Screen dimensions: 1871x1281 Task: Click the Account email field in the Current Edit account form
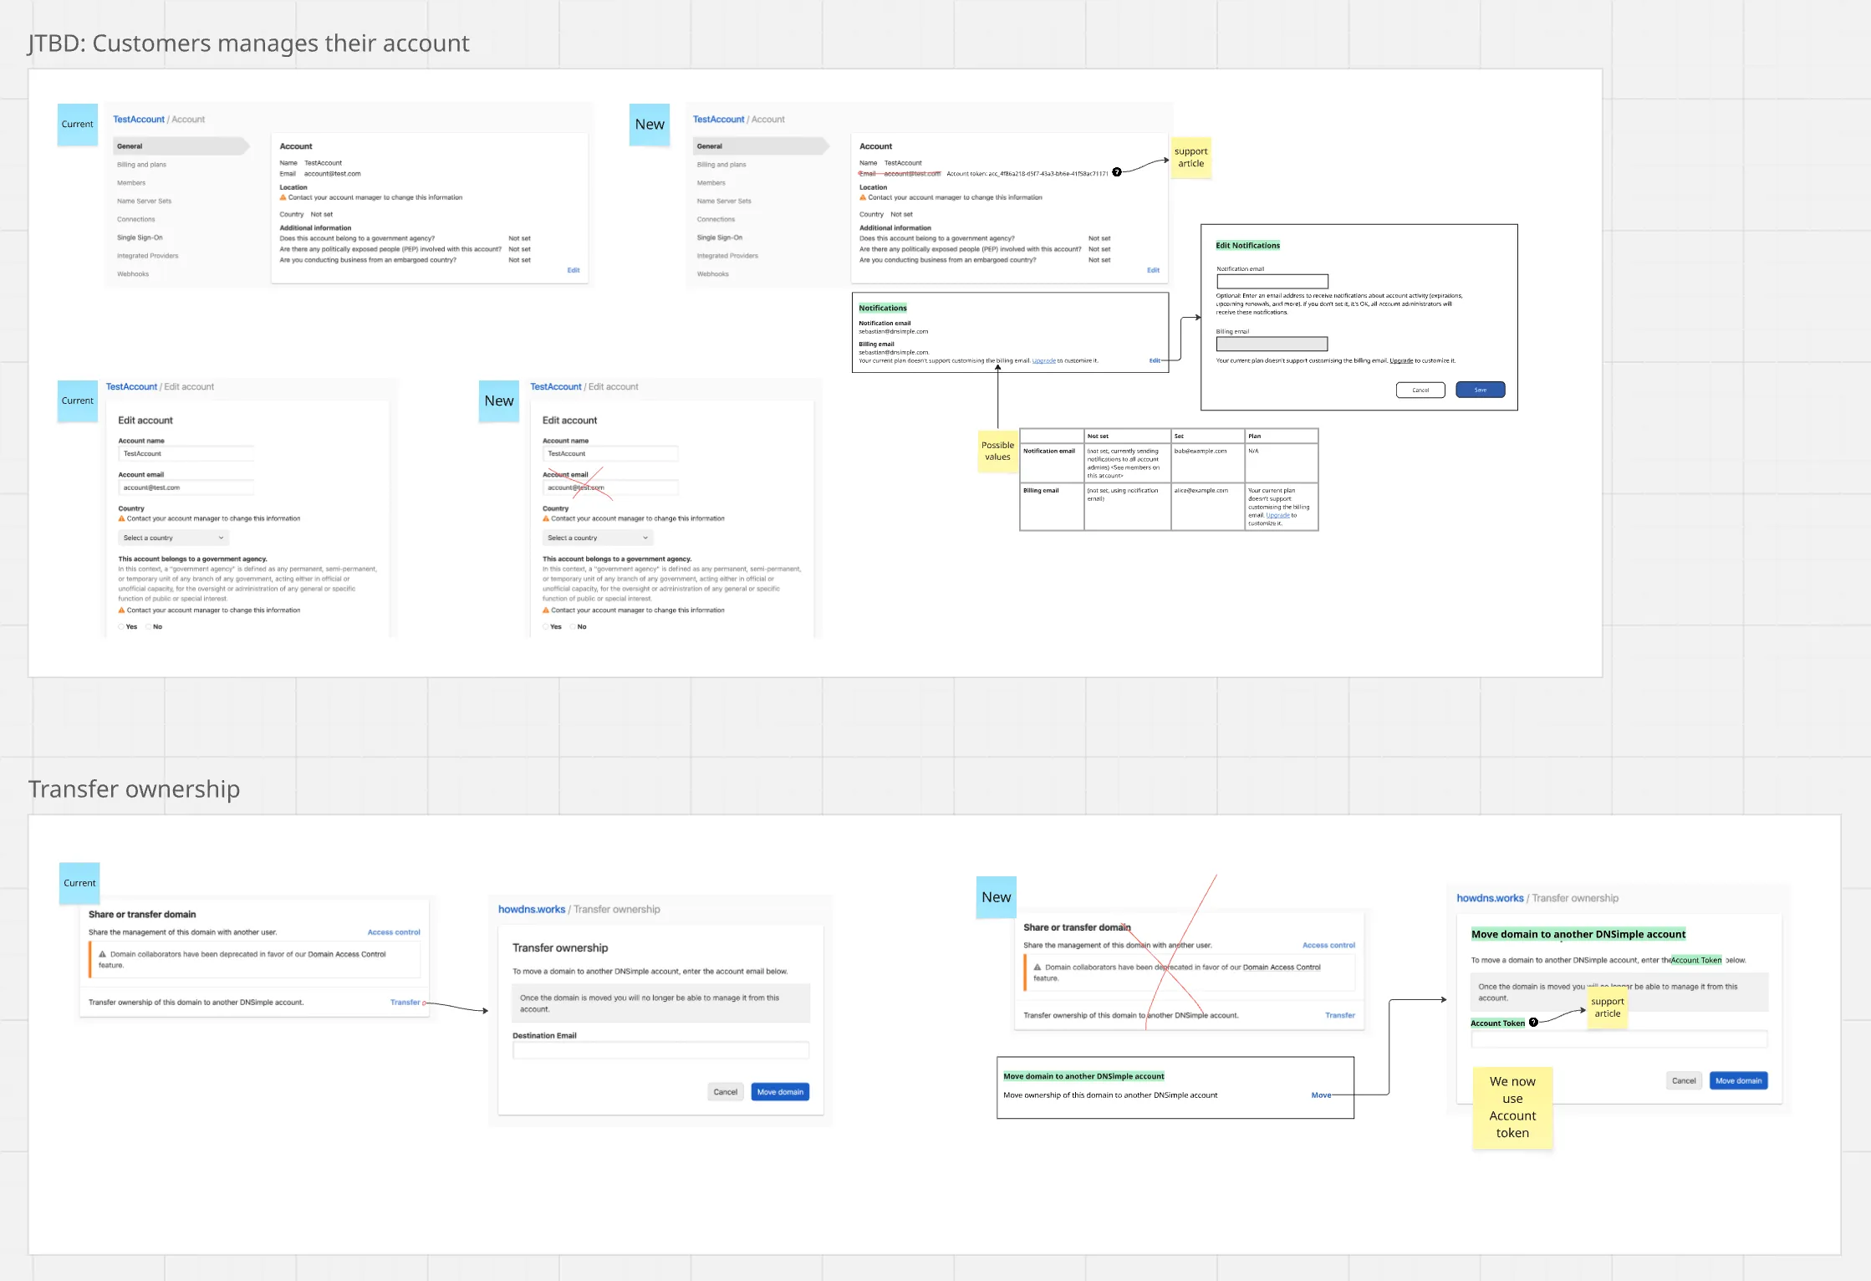tap(186, 487)
